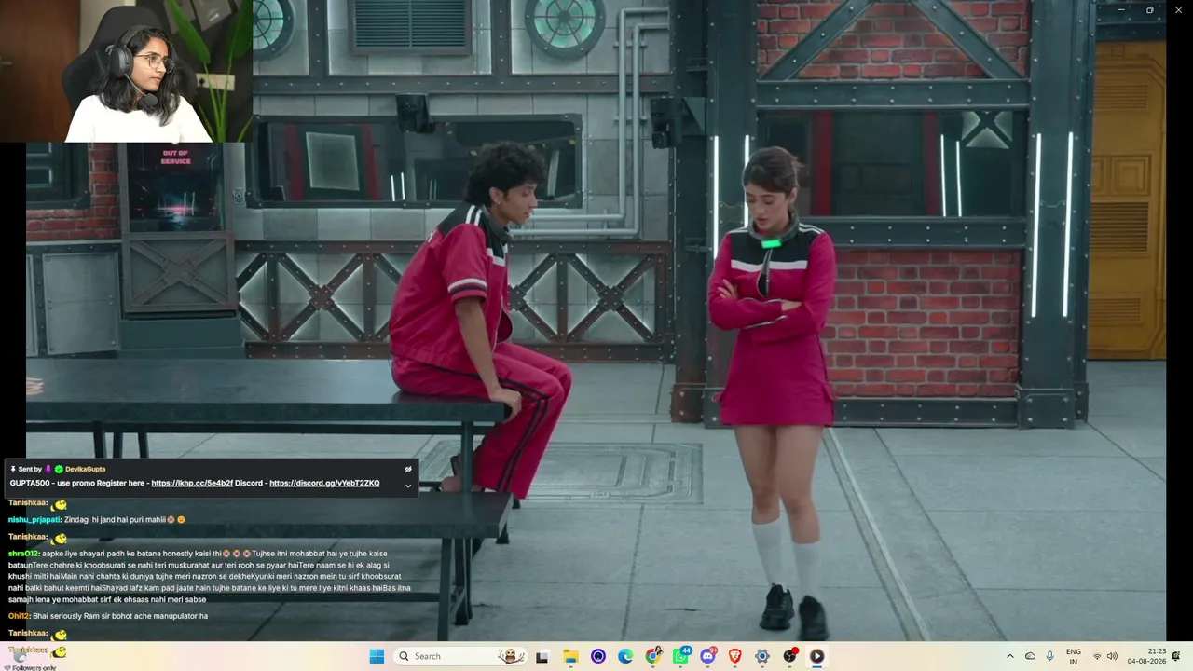1193x671 pixels.
Task: Open WhatsApp with 44 unread badge
Action: point(681,656)
